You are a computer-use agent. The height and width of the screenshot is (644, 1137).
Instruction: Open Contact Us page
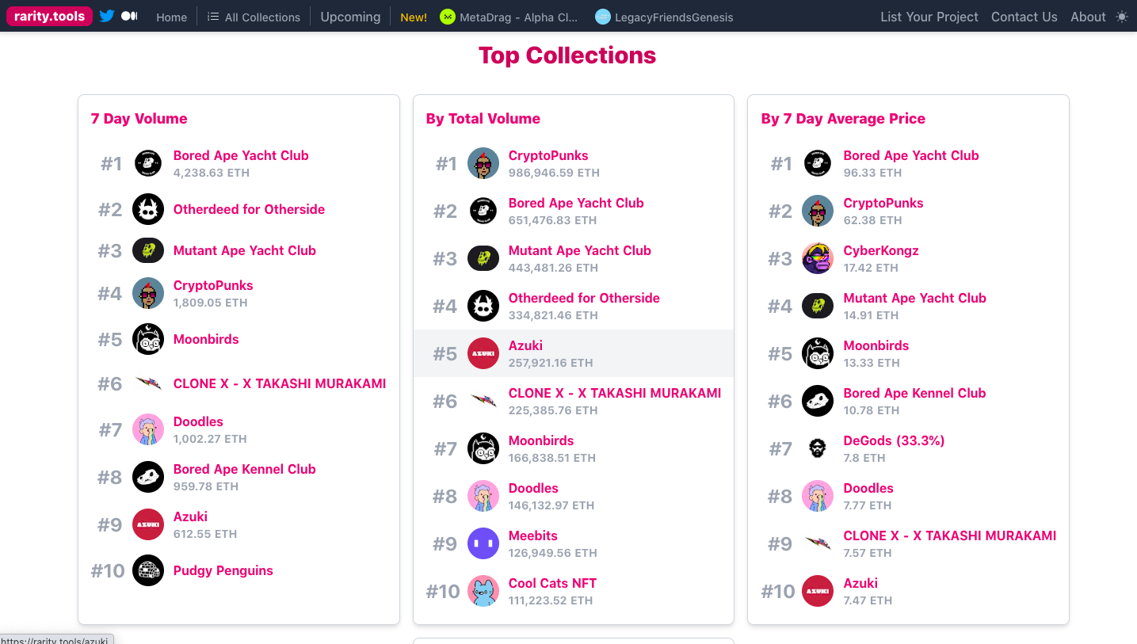pos(1024,17)
